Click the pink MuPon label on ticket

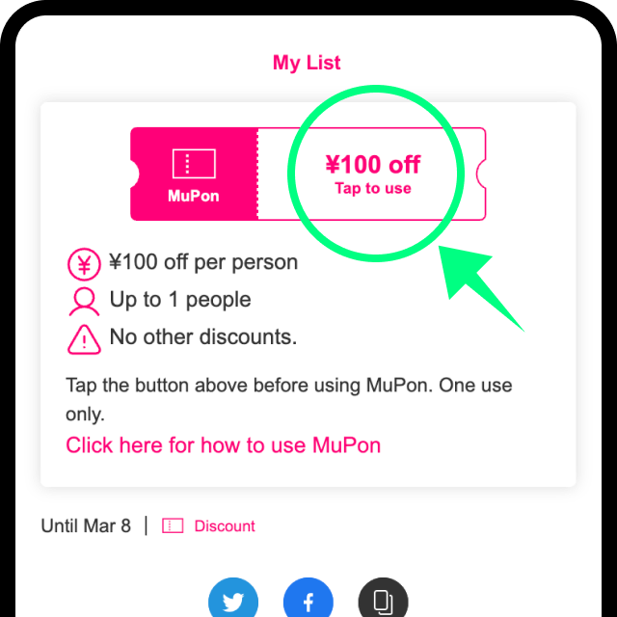point(194,196)
